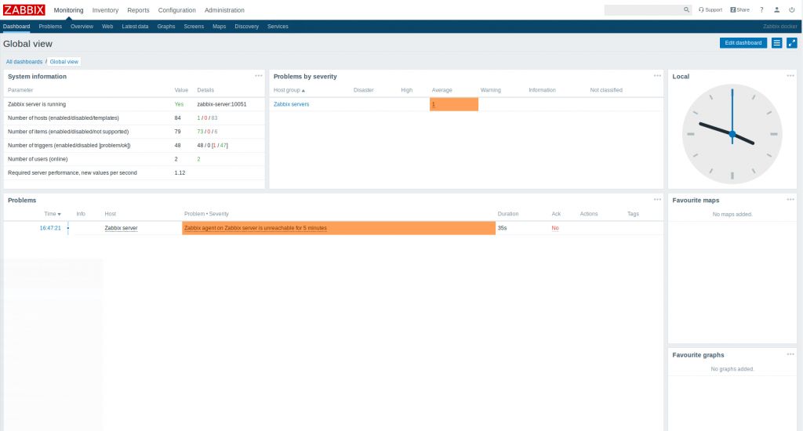Image resolution: width=803 pixels, height=431 pixels.
Task: Click the zabbix-server:10051 details text
Action: [222, 104]
